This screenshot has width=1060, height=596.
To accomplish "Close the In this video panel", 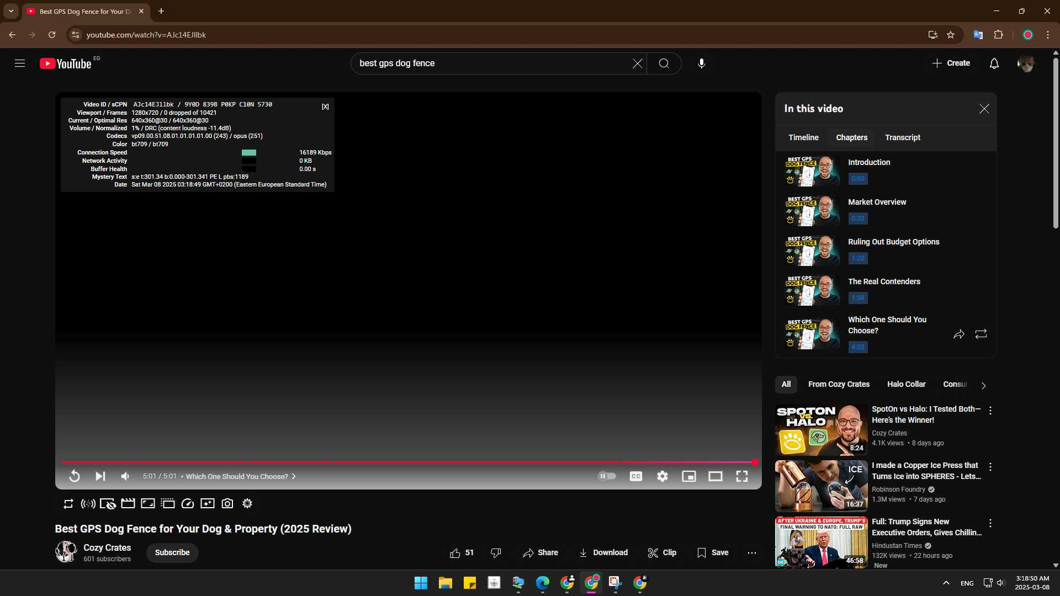I will coord(984,109).
